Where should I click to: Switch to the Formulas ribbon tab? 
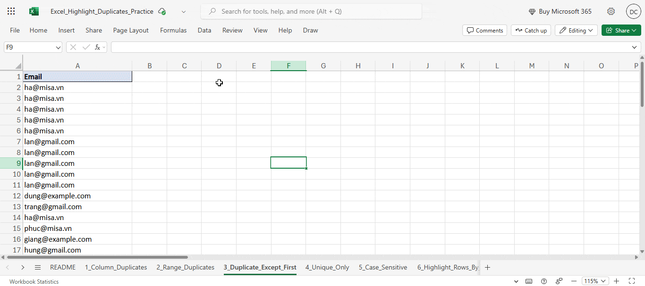coord(173,30)
